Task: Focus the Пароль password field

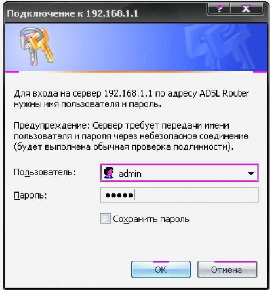Action: point(179,195)
